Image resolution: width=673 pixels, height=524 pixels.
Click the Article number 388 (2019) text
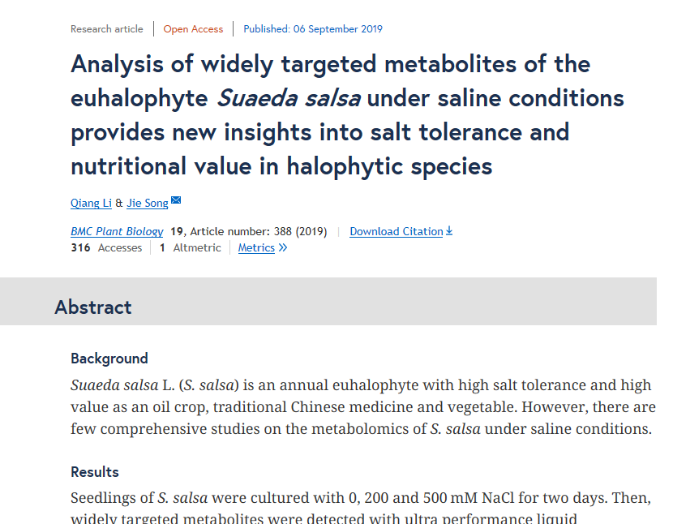coord(258,232)
